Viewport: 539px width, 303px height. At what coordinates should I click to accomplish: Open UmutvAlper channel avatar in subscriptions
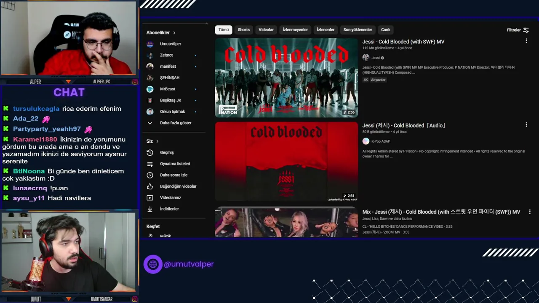click(150, 44)
